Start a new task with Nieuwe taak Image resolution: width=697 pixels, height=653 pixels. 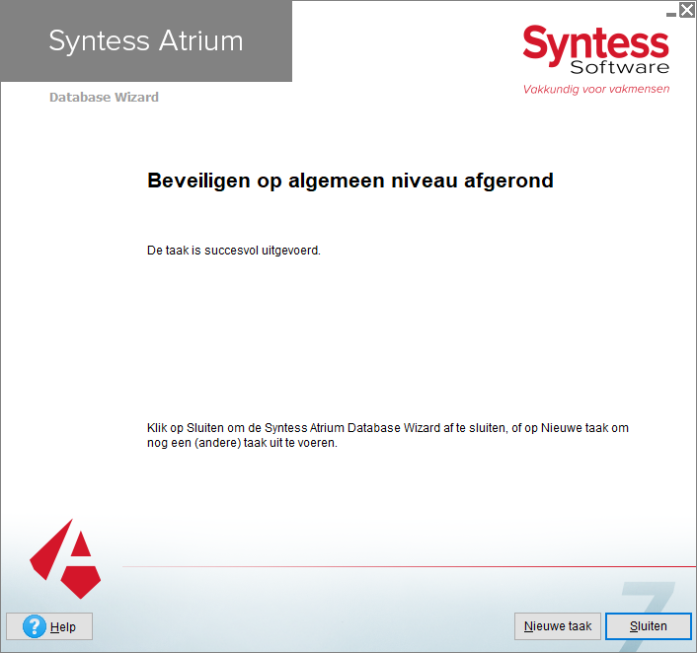[x=558, y=626]
